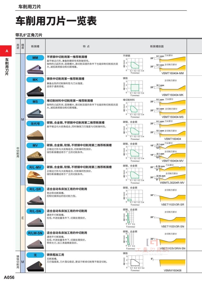This screenshot has width=202, height=283.
Task: Click the 车削用刀片 side tab text
Action: 7,66
